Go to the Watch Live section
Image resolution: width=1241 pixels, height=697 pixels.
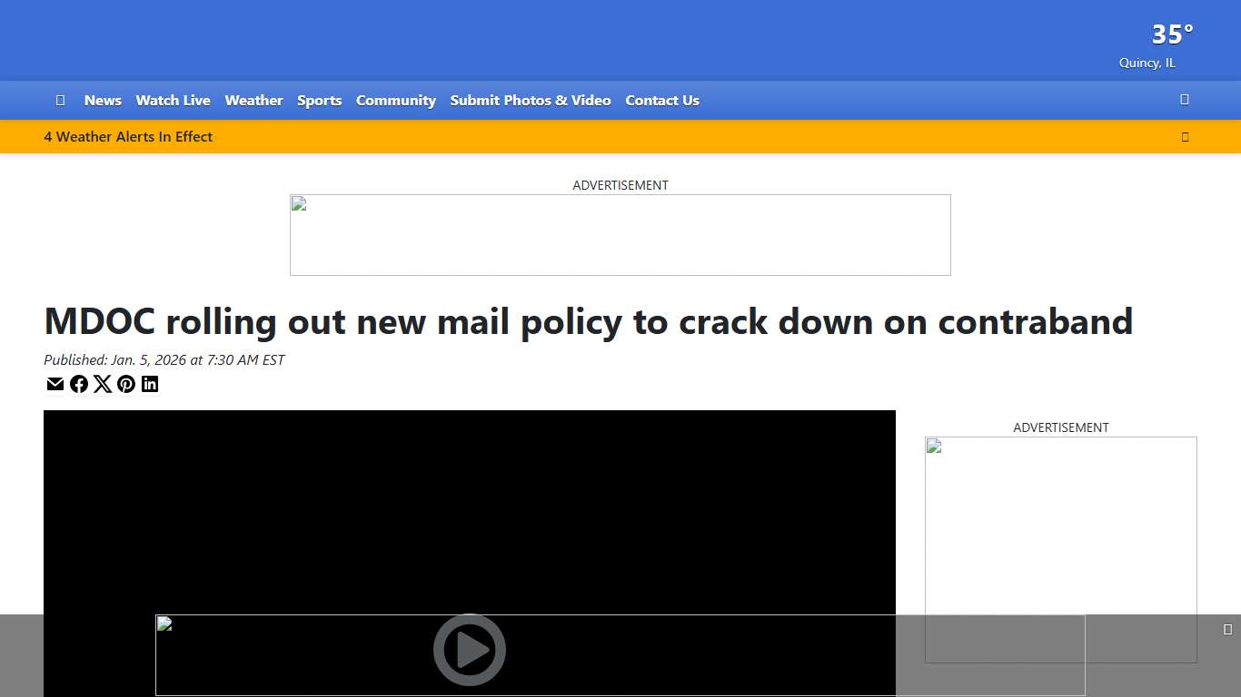pos(173,101)
